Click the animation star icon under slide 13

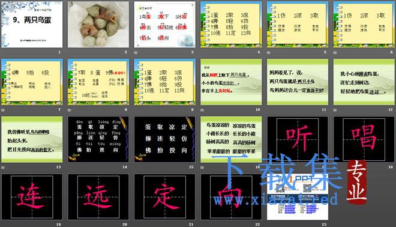[3, 168]
